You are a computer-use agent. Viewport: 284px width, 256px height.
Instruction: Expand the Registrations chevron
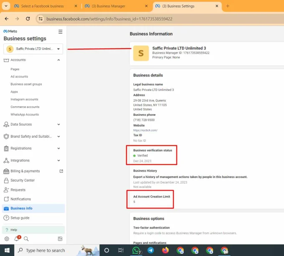click(59, 148)
